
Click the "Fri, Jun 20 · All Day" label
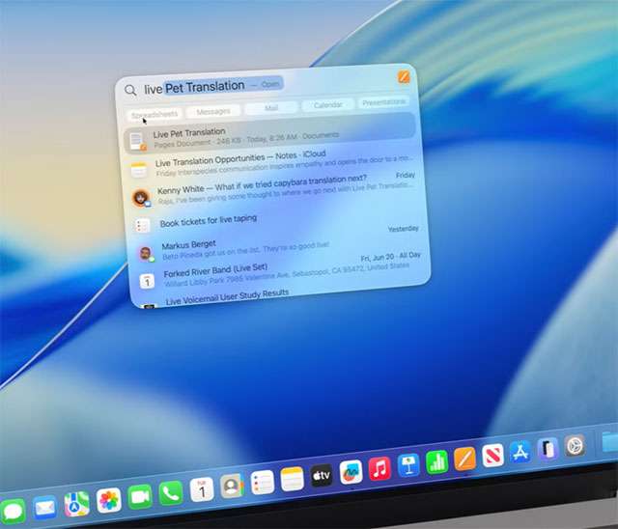click(x=390, y=256)
